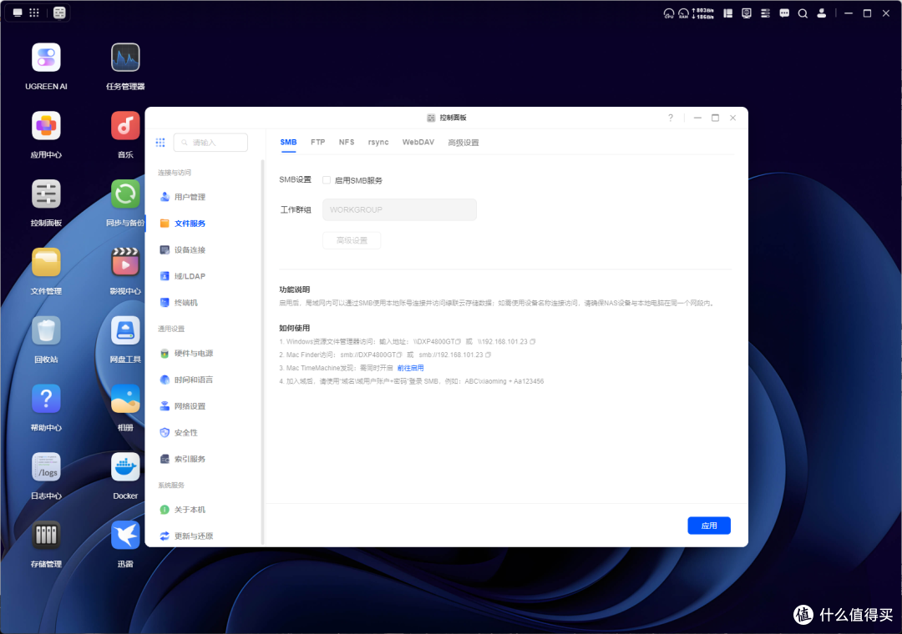Open the user account icon in top bar
The image size is (902, 634).
[822, 13]
